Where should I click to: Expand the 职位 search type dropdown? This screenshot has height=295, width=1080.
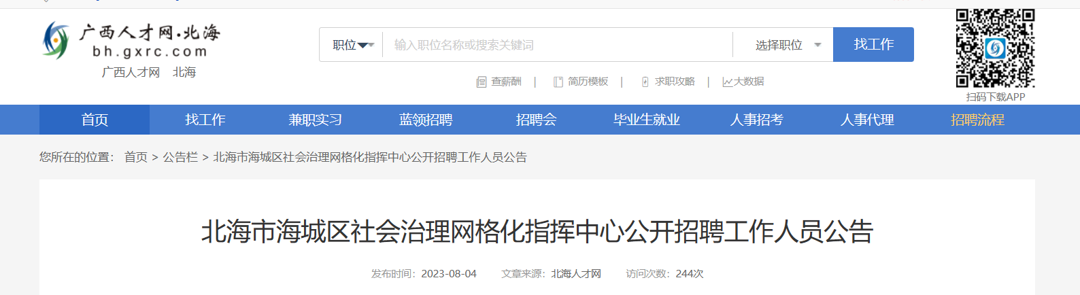(352, 45)
